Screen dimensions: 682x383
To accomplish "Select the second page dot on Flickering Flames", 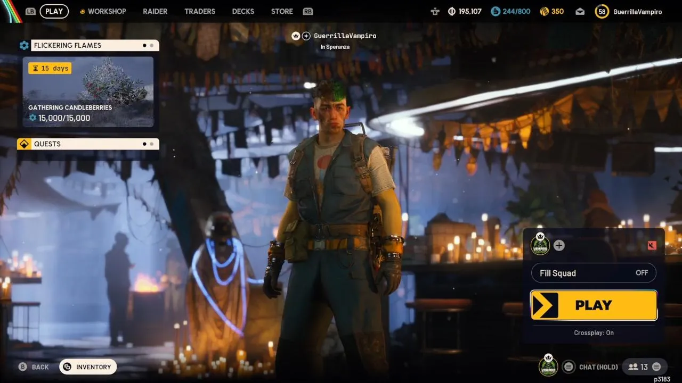I will tap(151, 45).
